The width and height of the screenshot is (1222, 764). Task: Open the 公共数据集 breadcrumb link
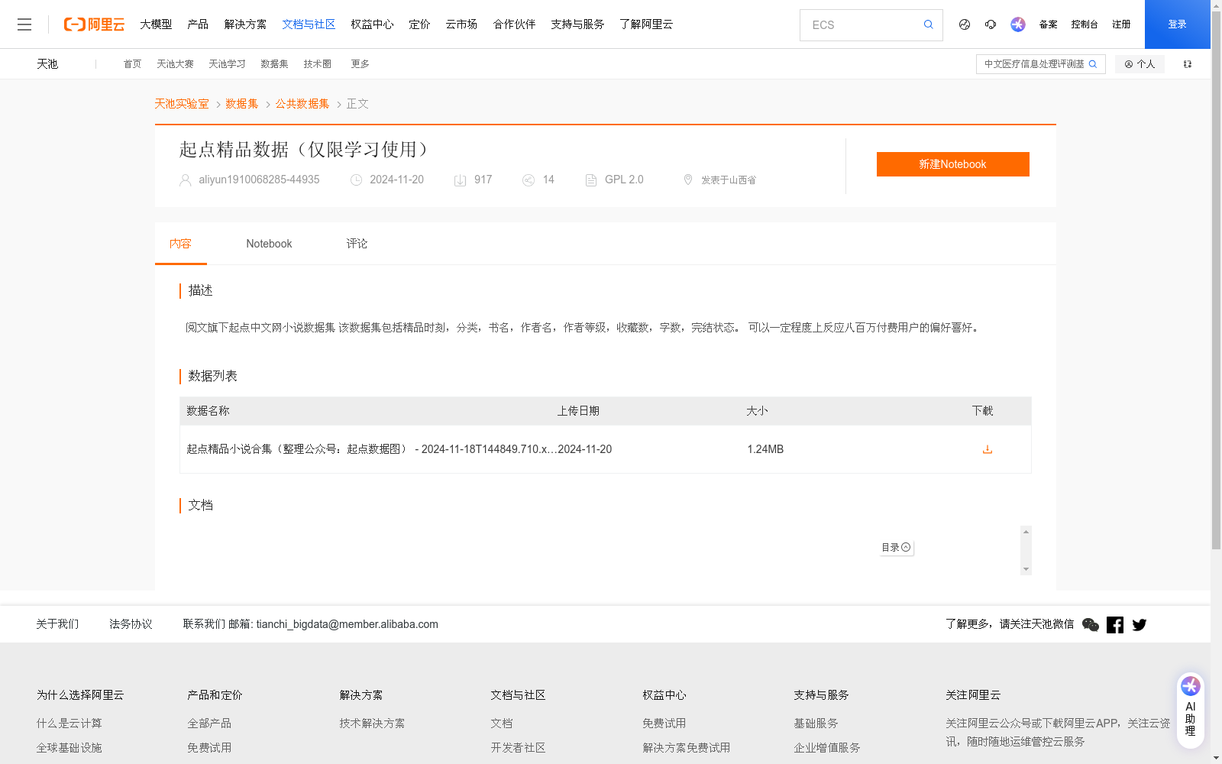[302, 103]
